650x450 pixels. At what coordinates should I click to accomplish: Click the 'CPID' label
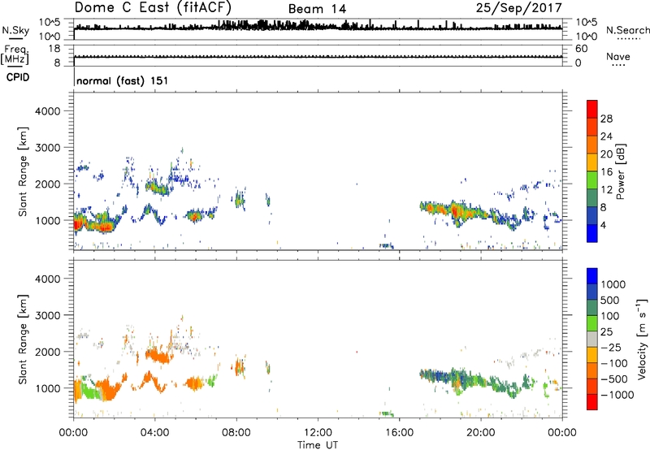tap(18, 77)
